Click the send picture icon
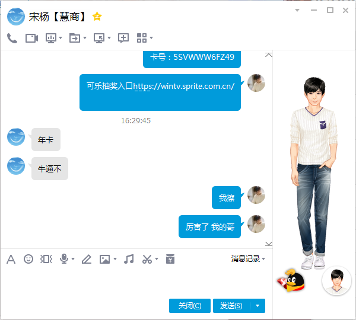356x320 pixels. click(x=104, y=259)
